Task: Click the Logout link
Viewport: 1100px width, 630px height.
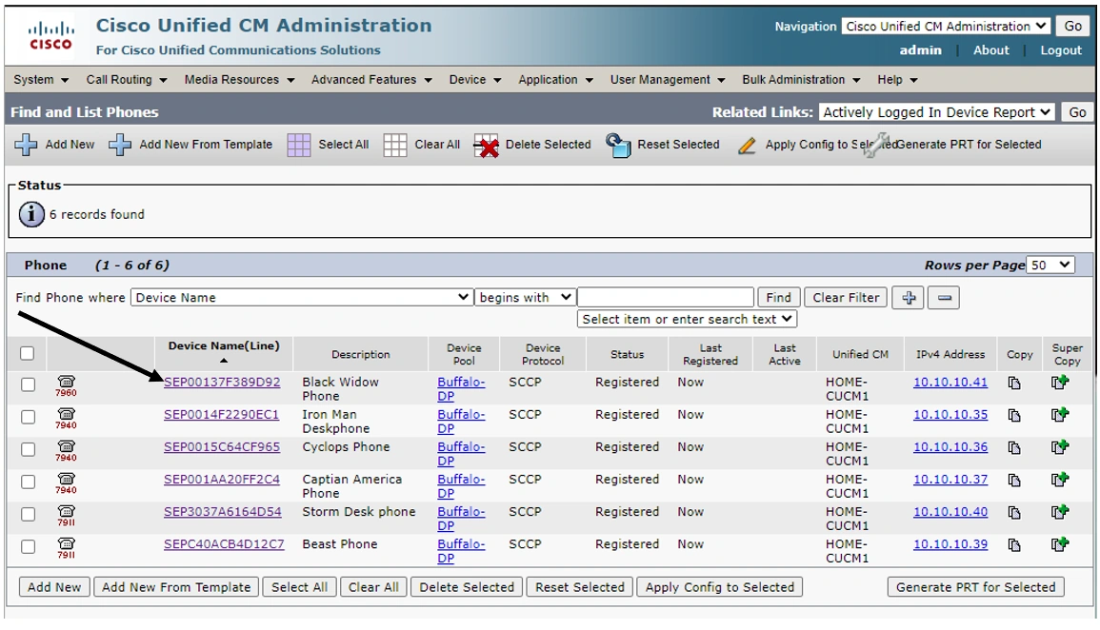Action: tap(1061, 50)
